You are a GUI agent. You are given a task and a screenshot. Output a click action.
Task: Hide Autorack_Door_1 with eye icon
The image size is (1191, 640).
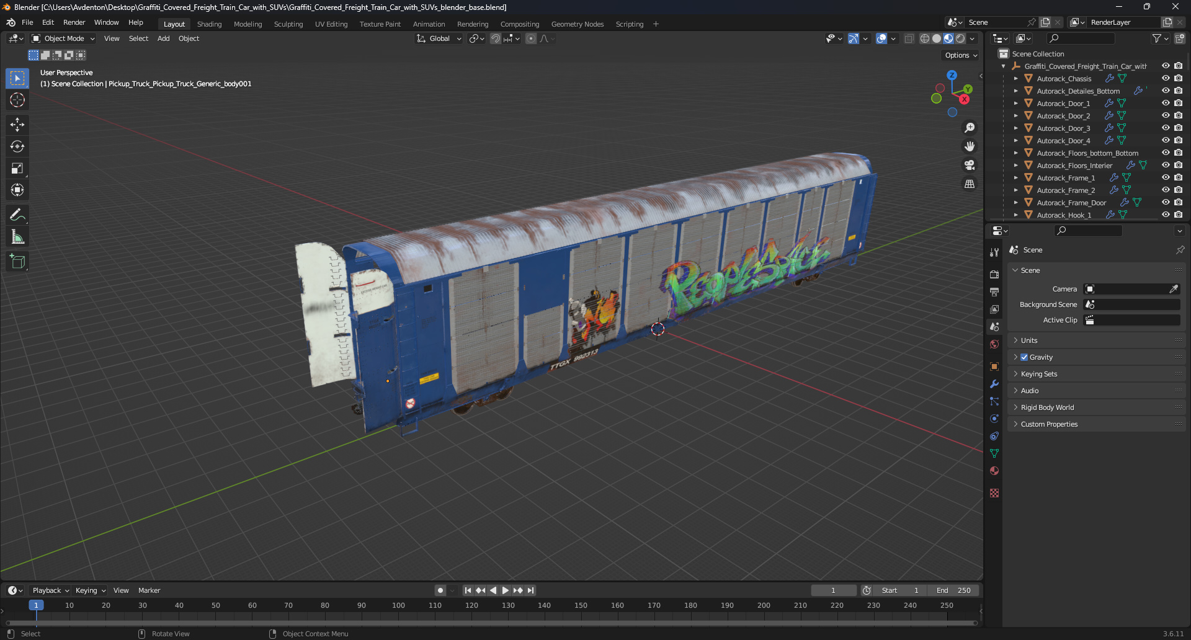(x=1166, y=103)
